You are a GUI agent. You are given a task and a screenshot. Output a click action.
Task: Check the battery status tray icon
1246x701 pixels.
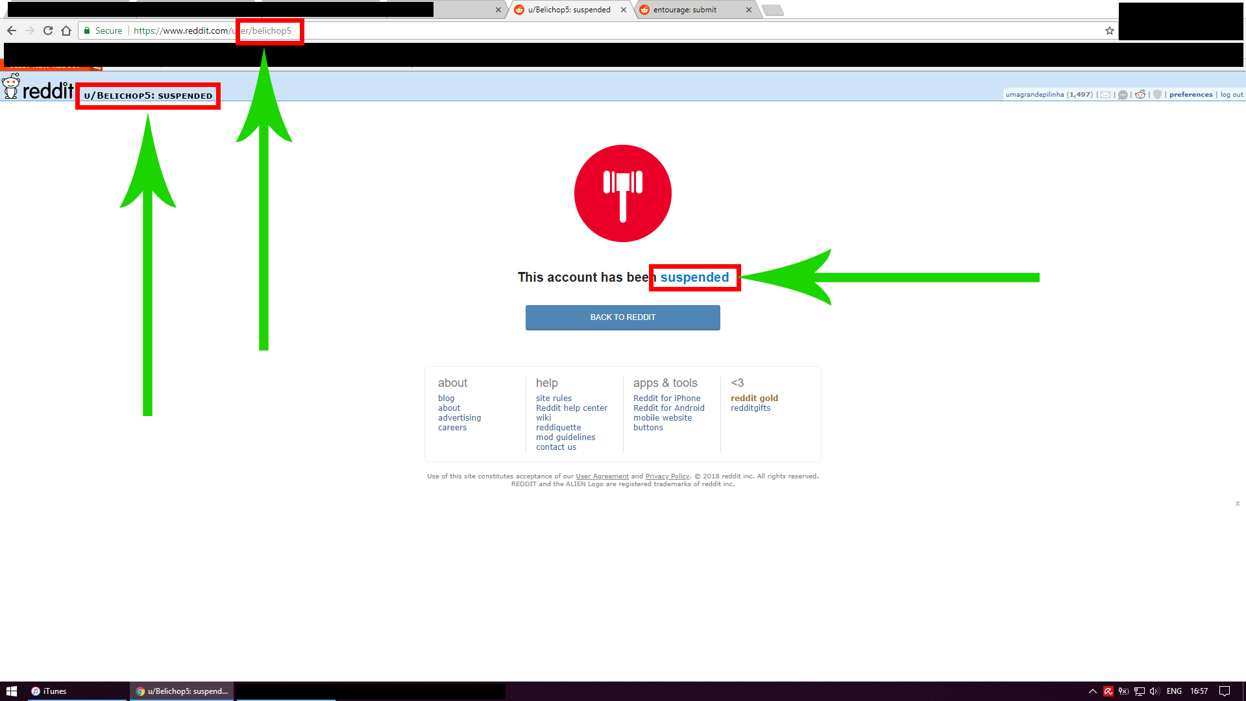pyautogui.click(x=1124, y=691)
